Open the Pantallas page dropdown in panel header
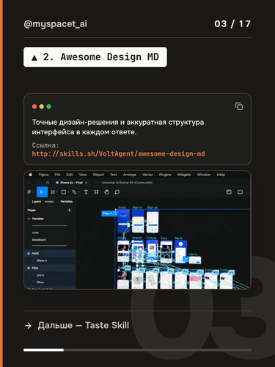Viewport: 275px width, 367px height. [67, 202]
